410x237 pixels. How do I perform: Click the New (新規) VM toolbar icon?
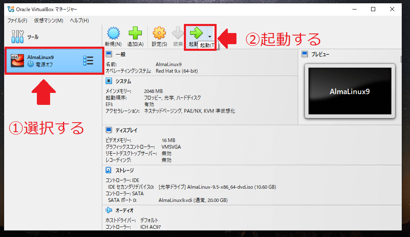113,33
